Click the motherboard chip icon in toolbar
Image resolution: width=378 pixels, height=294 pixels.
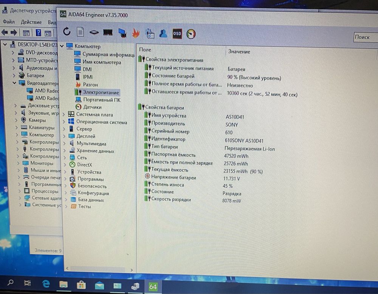tap(94, 32)
